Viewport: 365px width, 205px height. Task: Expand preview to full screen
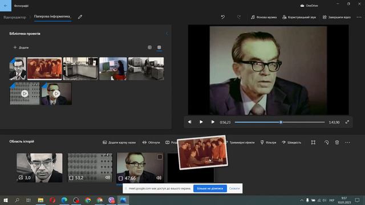[x=347, y=122]
